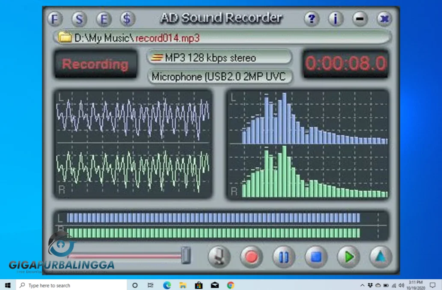Open Microsoft Edge from taskbar
The height and width of the screenshot is (290, 442).
[x=167, y=285]
